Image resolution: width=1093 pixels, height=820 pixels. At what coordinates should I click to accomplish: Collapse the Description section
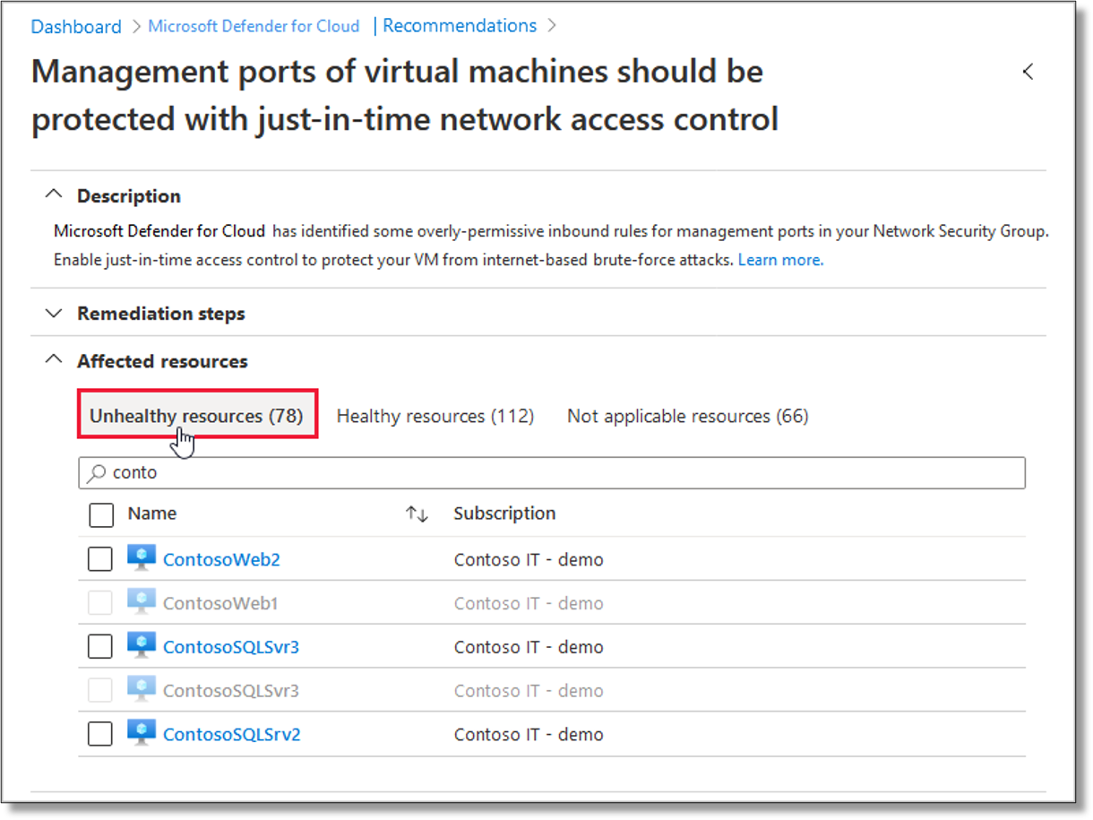click(x=55, y=194)
